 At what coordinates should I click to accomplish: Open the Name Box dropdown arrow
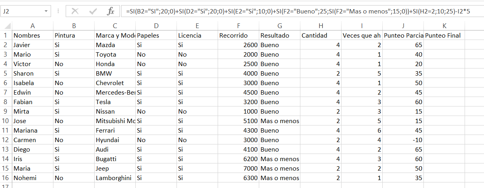(x=47, y=11)
